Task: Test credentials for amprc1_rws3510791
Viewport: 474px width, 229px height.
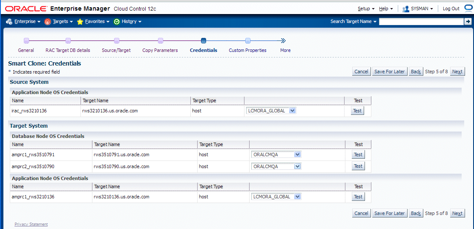Action: point(358,155)
